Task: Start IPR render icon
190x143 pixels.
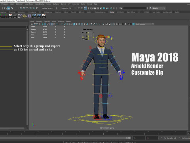Action: [x=98, y=8]
